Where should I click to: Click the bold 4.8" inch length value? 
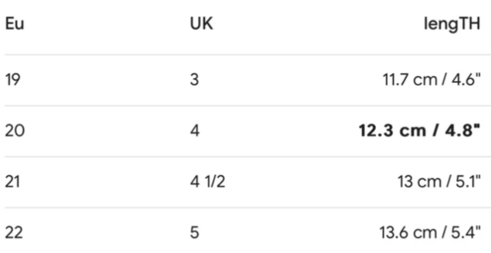coord(464,130)
